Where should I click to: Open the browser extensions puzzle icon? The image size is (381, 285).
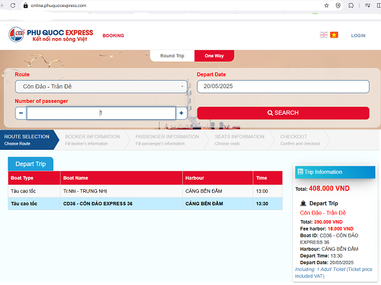351,5
